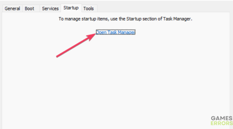
Task: Select the Services tab
Action: coord(50,8)
